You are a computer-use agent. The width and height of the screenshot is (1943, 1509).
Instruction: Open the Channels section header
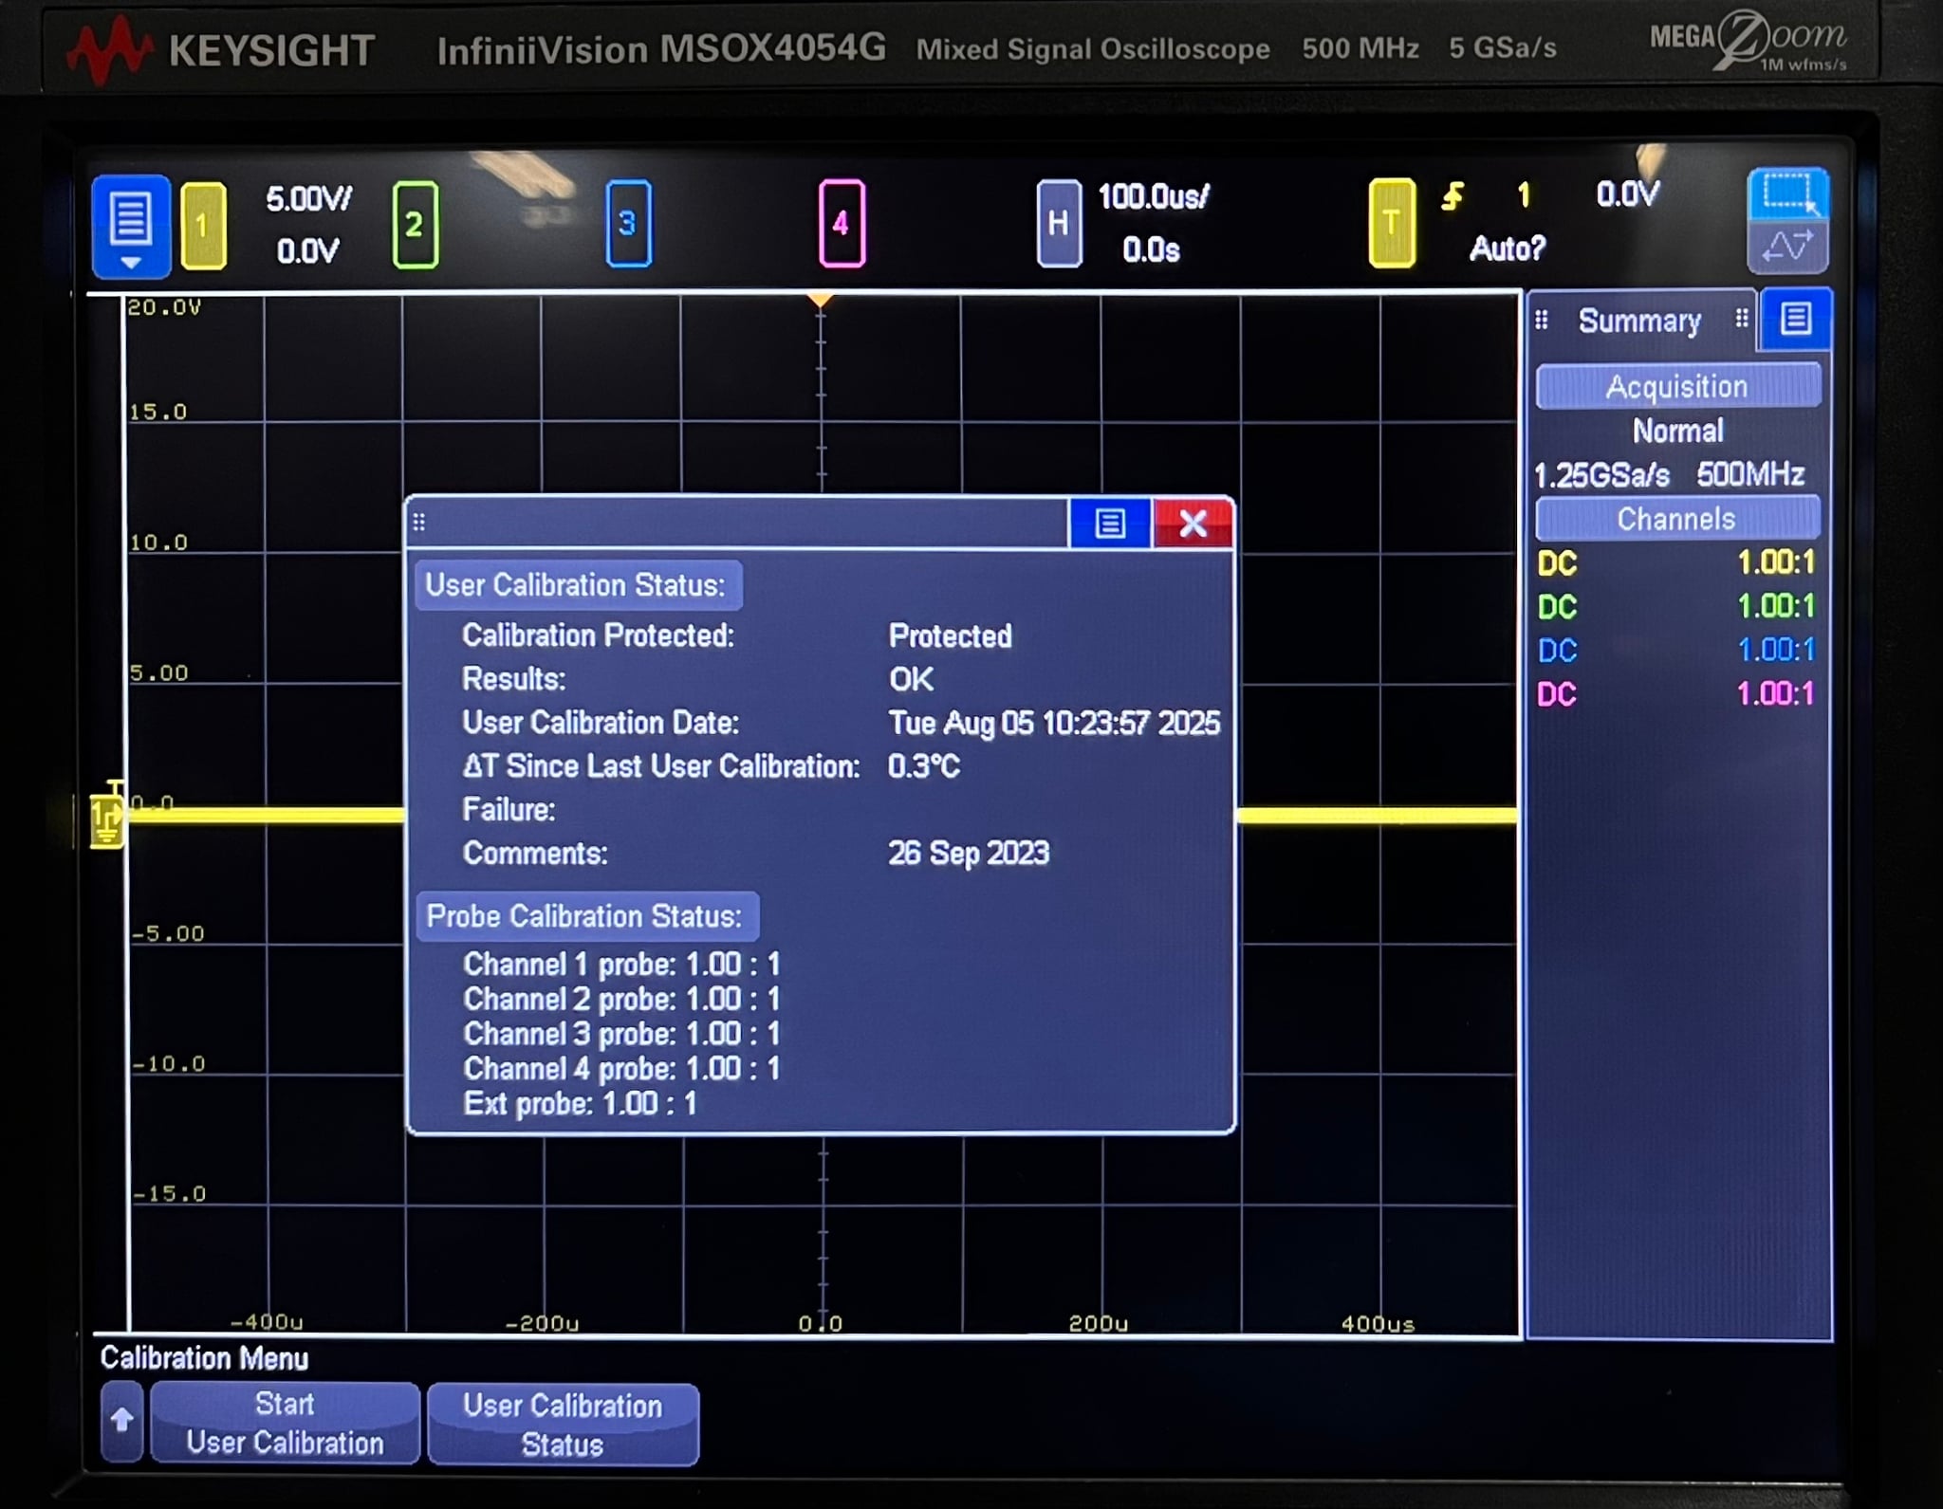click(1677, 519)
